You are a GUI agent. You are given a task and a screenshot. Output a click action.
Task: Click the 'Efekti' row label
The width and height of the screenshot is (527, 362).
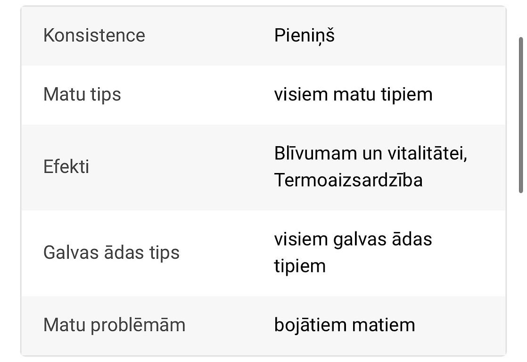click(x=66, y=167)
